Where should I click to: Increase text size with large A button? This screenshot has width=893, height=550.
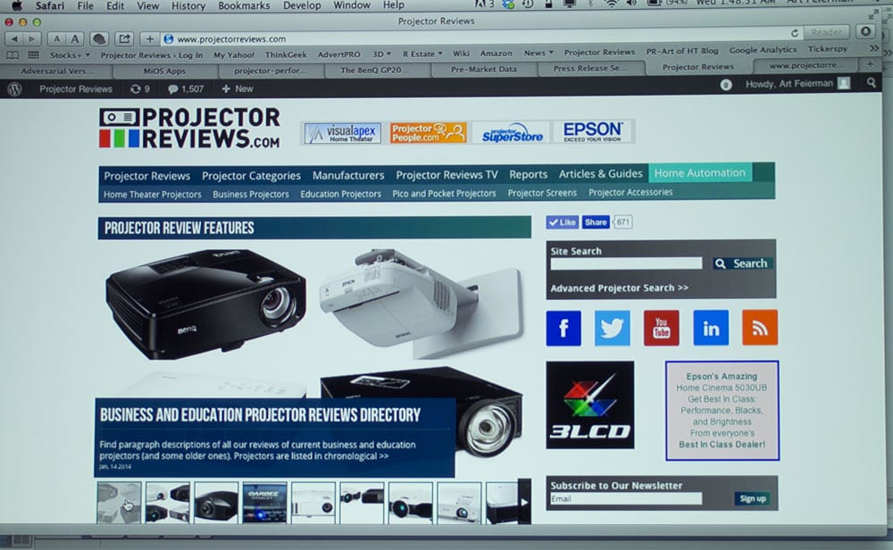point(74,38)
